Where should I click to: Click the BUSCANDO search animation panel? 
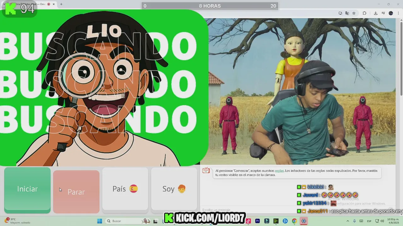point(104,88)
